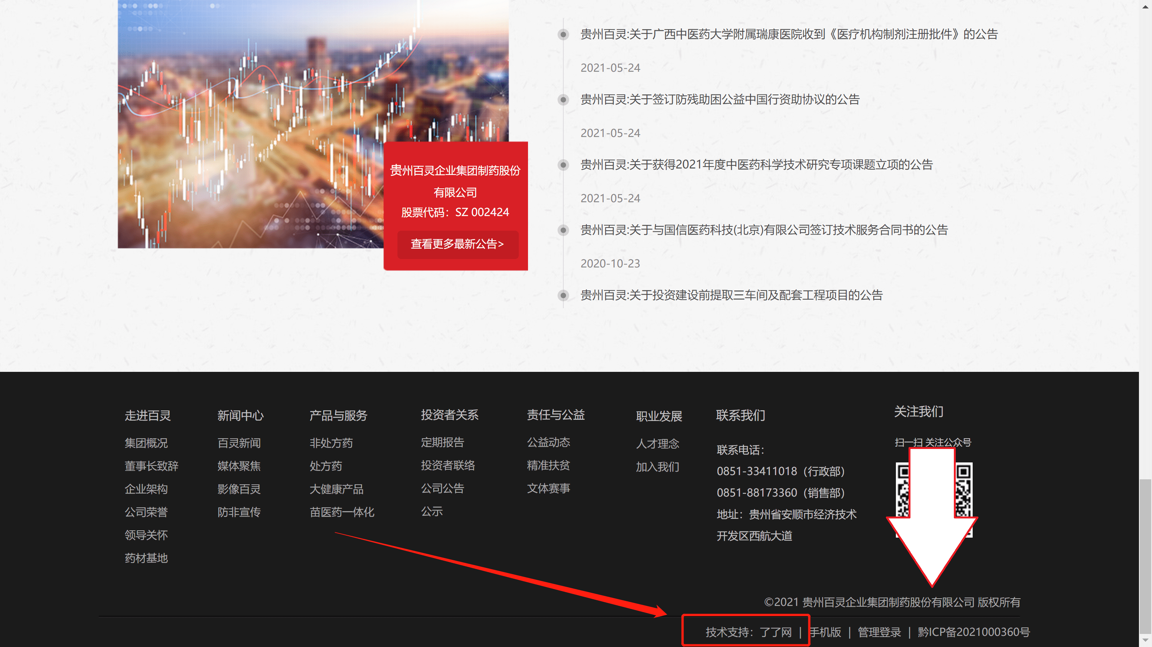Open 投资者联络 link
Screen dimensions: 1152x647
448,465
